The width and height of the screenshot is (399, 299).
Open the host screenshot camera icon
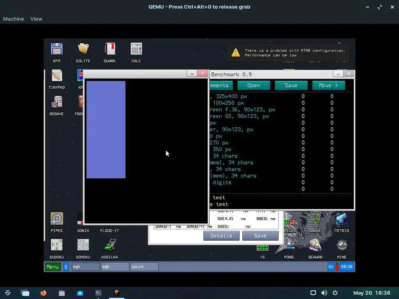pyautogui.click(x=80, y=293)
